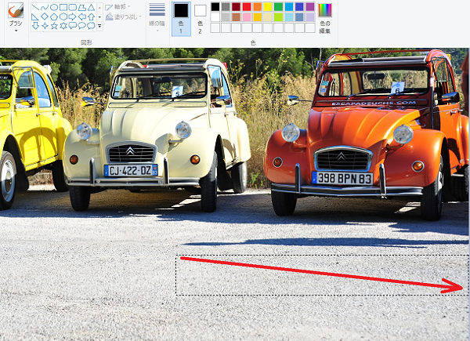Select the Six-point star shape
This screenshot has height=341, width=470.
63,26
